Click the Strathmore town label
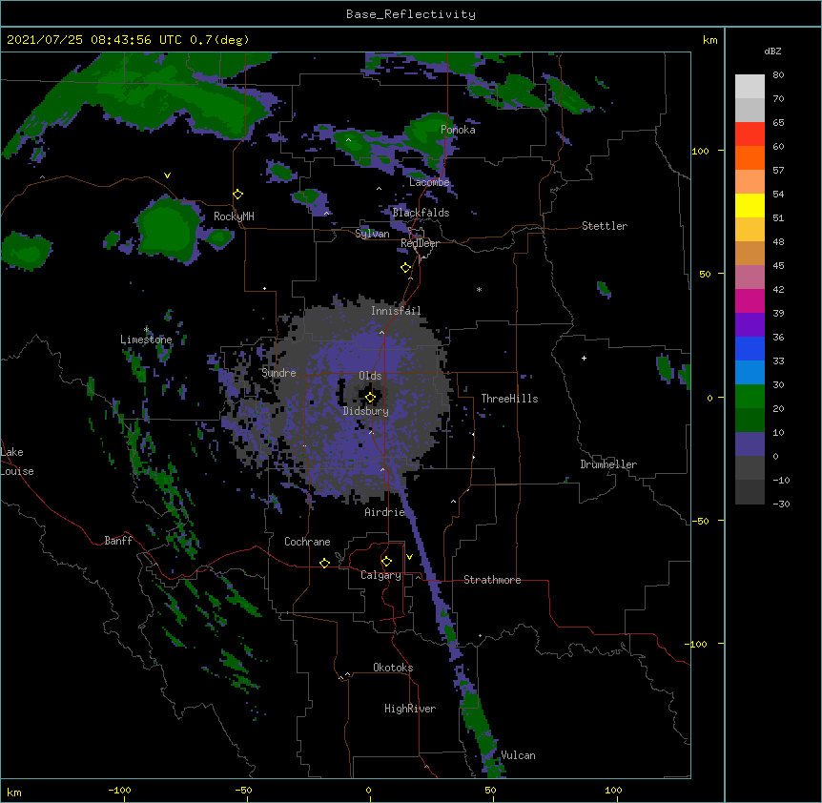822x803 pixels. click(x=492, y=580)
